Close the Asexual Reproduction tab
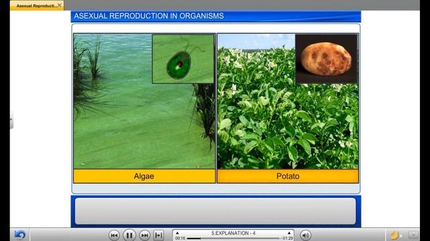Viewport: 430px width, 241px height. (x=60, y=5)
